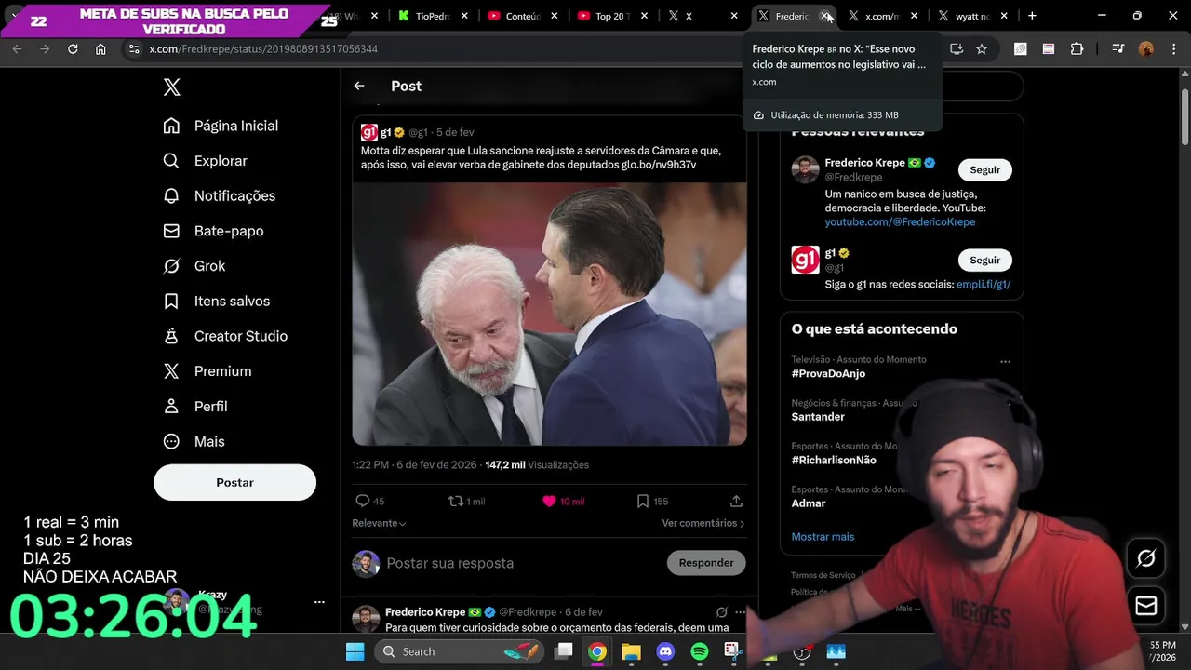Click the page vertical scrollbar

[1184, 116]
